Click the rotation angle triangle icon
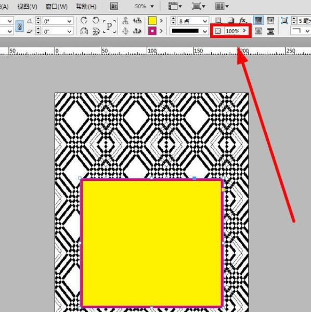Viewport: 311px width, 312px height. coord(29,21)
